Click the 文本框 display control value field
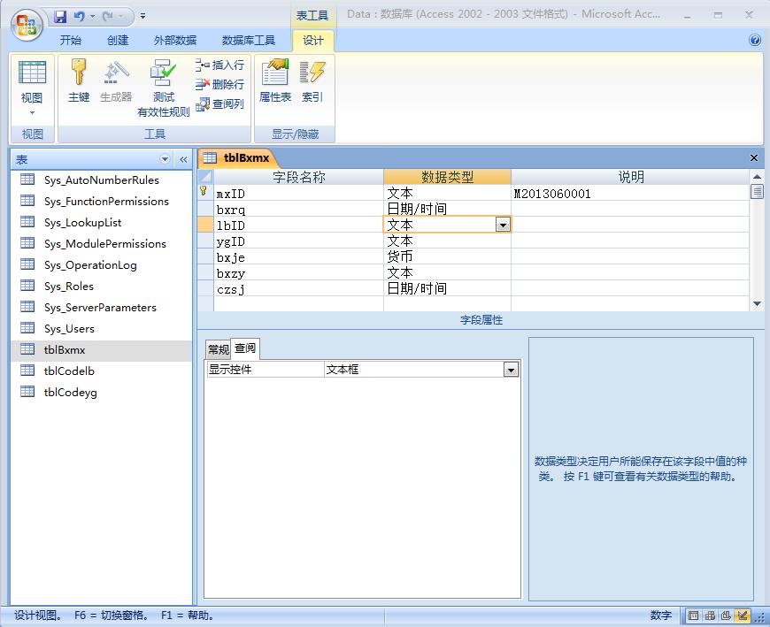The image size is (770, 627). tap(413, 370)
